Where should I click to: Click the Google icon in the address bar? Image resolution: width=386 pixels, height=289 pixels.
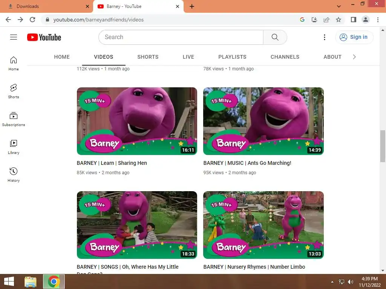click(x=302, y=20)
